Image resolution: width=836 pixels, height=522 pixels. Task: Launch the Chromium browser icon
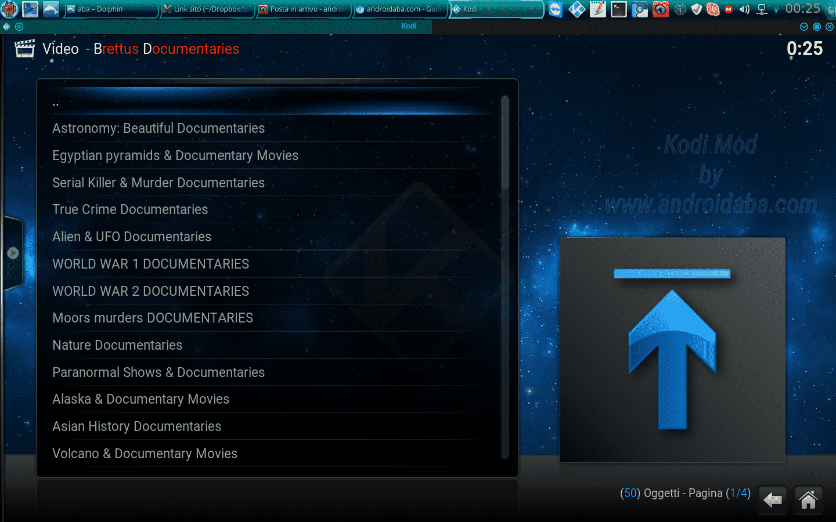[x=640, y=9]
